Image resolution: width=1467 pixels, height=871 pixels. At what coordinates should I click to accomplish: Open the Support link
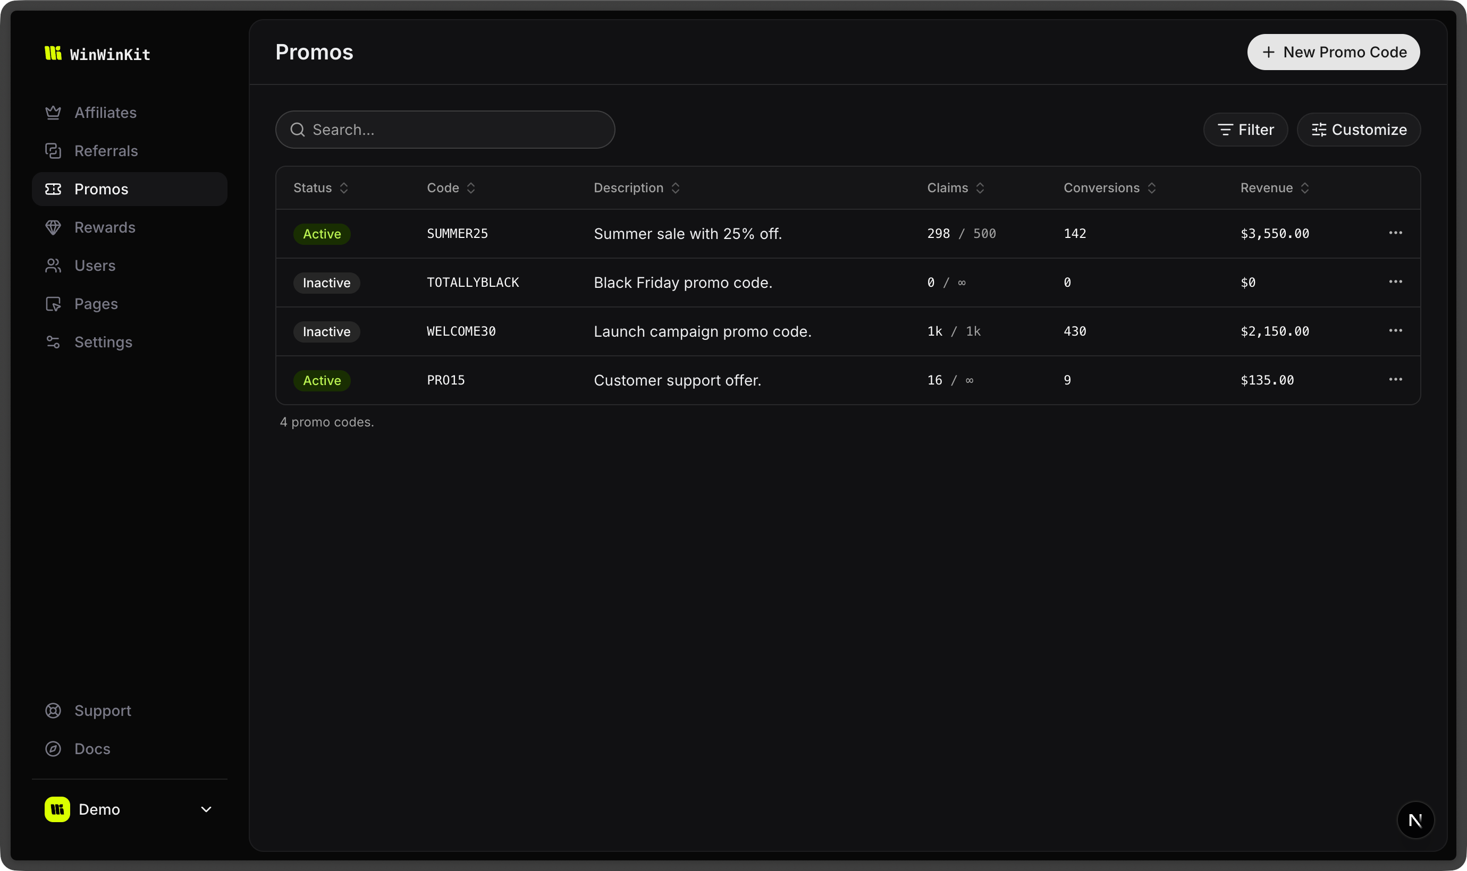point(129,711)
